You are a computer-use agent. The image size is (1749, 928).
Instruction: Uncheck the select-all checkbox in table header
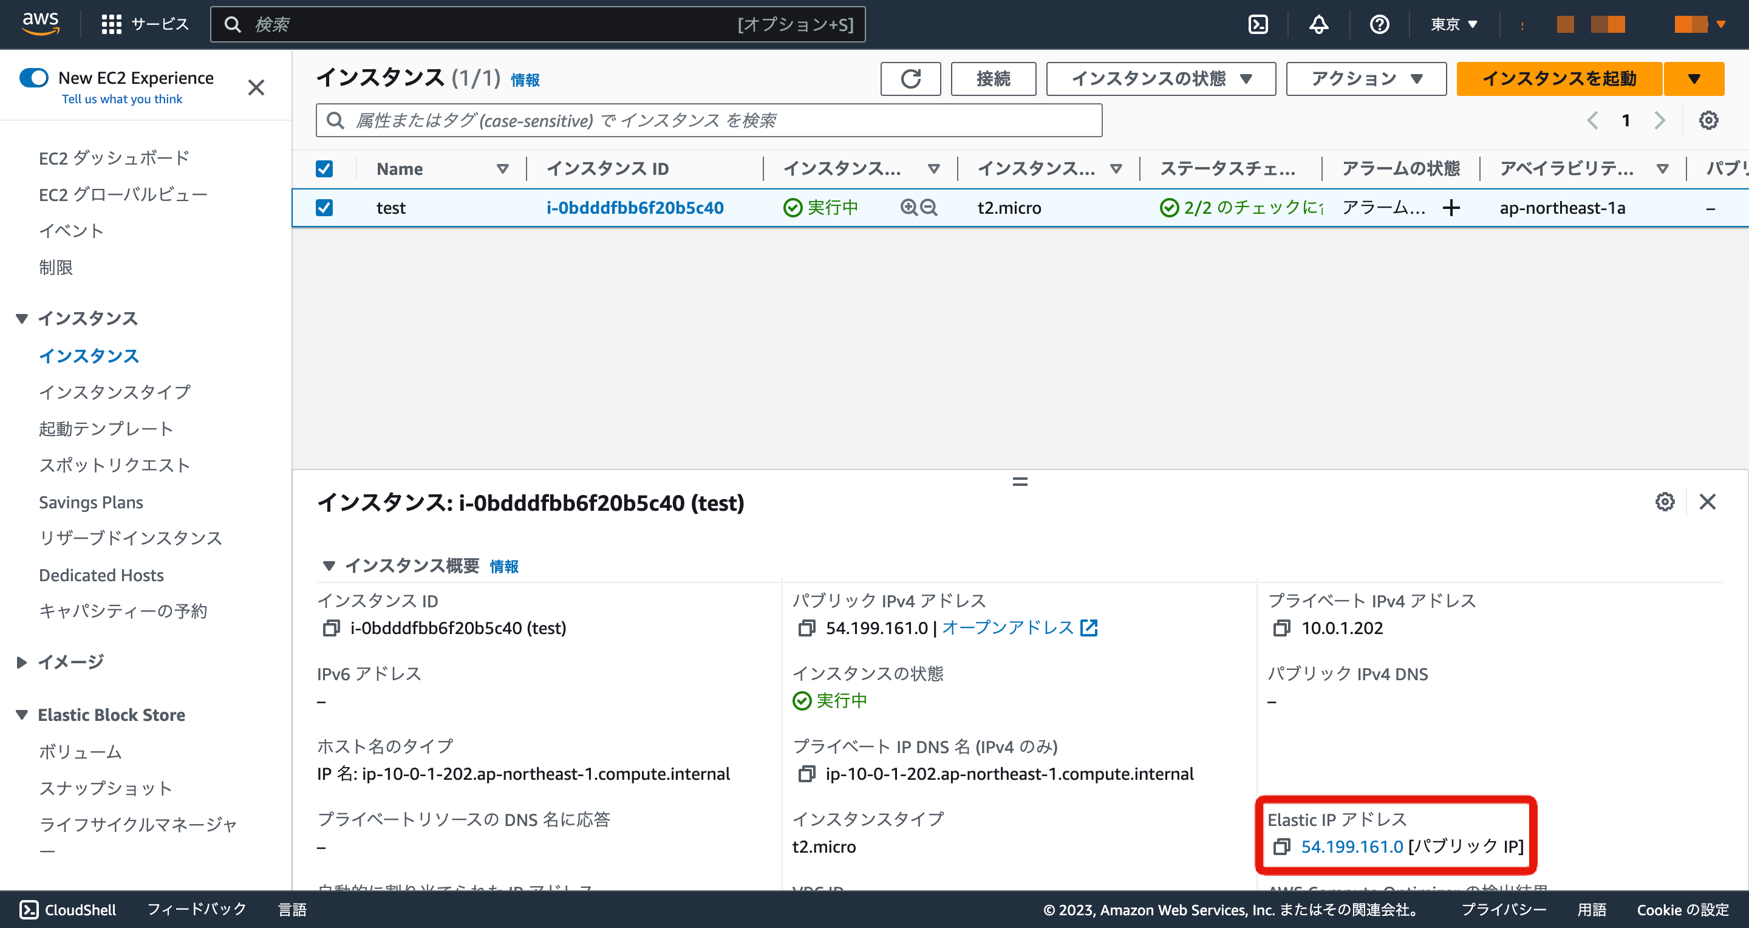pos(324,168)
